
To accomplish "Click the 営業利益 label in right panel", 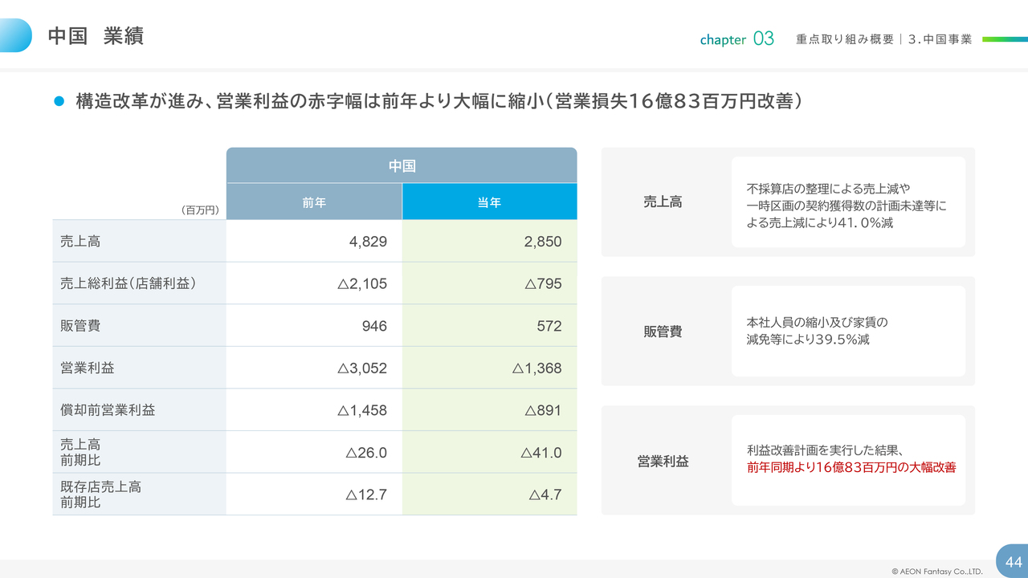I will pyautogui.click(x=663, y=462).
